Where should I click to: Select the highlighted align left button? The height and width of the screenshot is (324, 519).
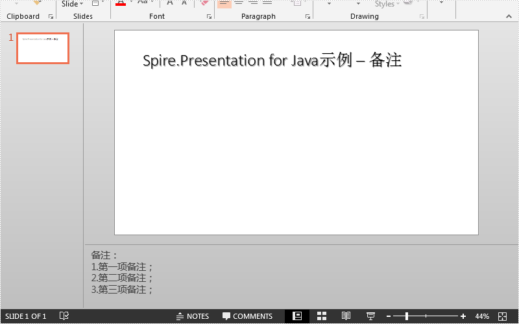coord(224,4)
